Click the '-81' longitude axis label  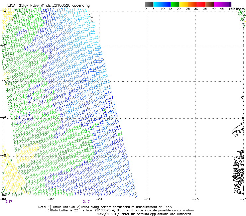pyautogui.click(x=147, y=199)
